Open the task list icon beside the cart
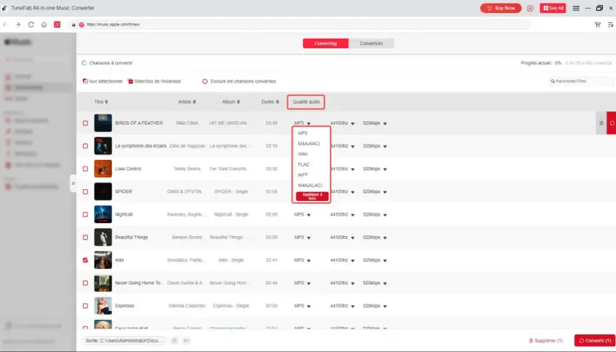Screen dimensions: 616x352 (610, 24)
